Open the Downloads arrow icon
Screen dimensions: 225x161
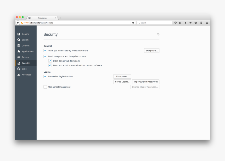click(185, 23)
